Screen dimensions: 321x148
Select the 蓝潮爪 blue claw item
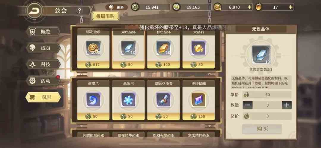click(93, 100)
